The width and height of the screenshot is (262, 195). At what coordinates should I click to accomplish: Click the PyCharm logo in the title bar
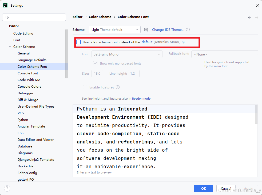(x=5, y=5)
